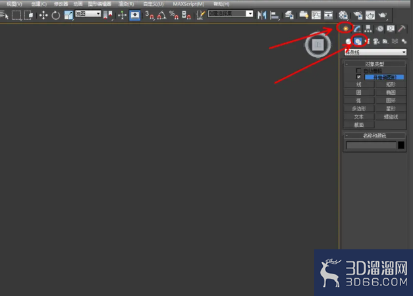
Task: Toggle the Angle Snap button
Action: (x=161, y=15)
